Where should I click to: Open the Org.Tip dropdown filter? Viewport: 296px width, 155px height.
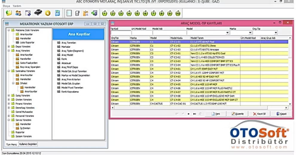tap(275, 33)
